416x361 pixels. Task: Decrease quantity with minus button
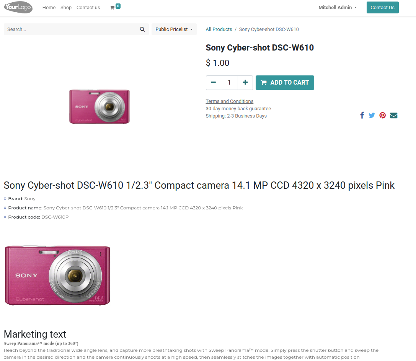[214, 83]
